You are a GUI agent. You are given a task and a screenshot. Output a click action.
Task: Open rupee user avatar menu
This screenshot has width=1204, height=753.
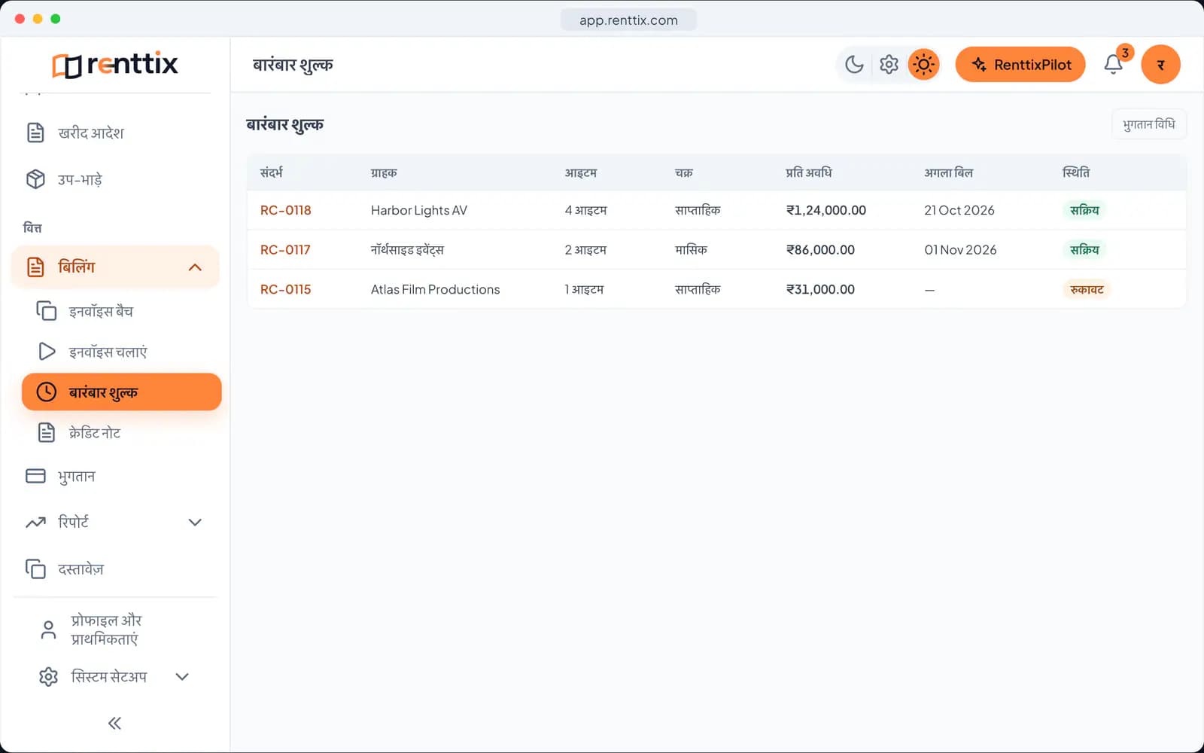click(x=1160, y=65)
